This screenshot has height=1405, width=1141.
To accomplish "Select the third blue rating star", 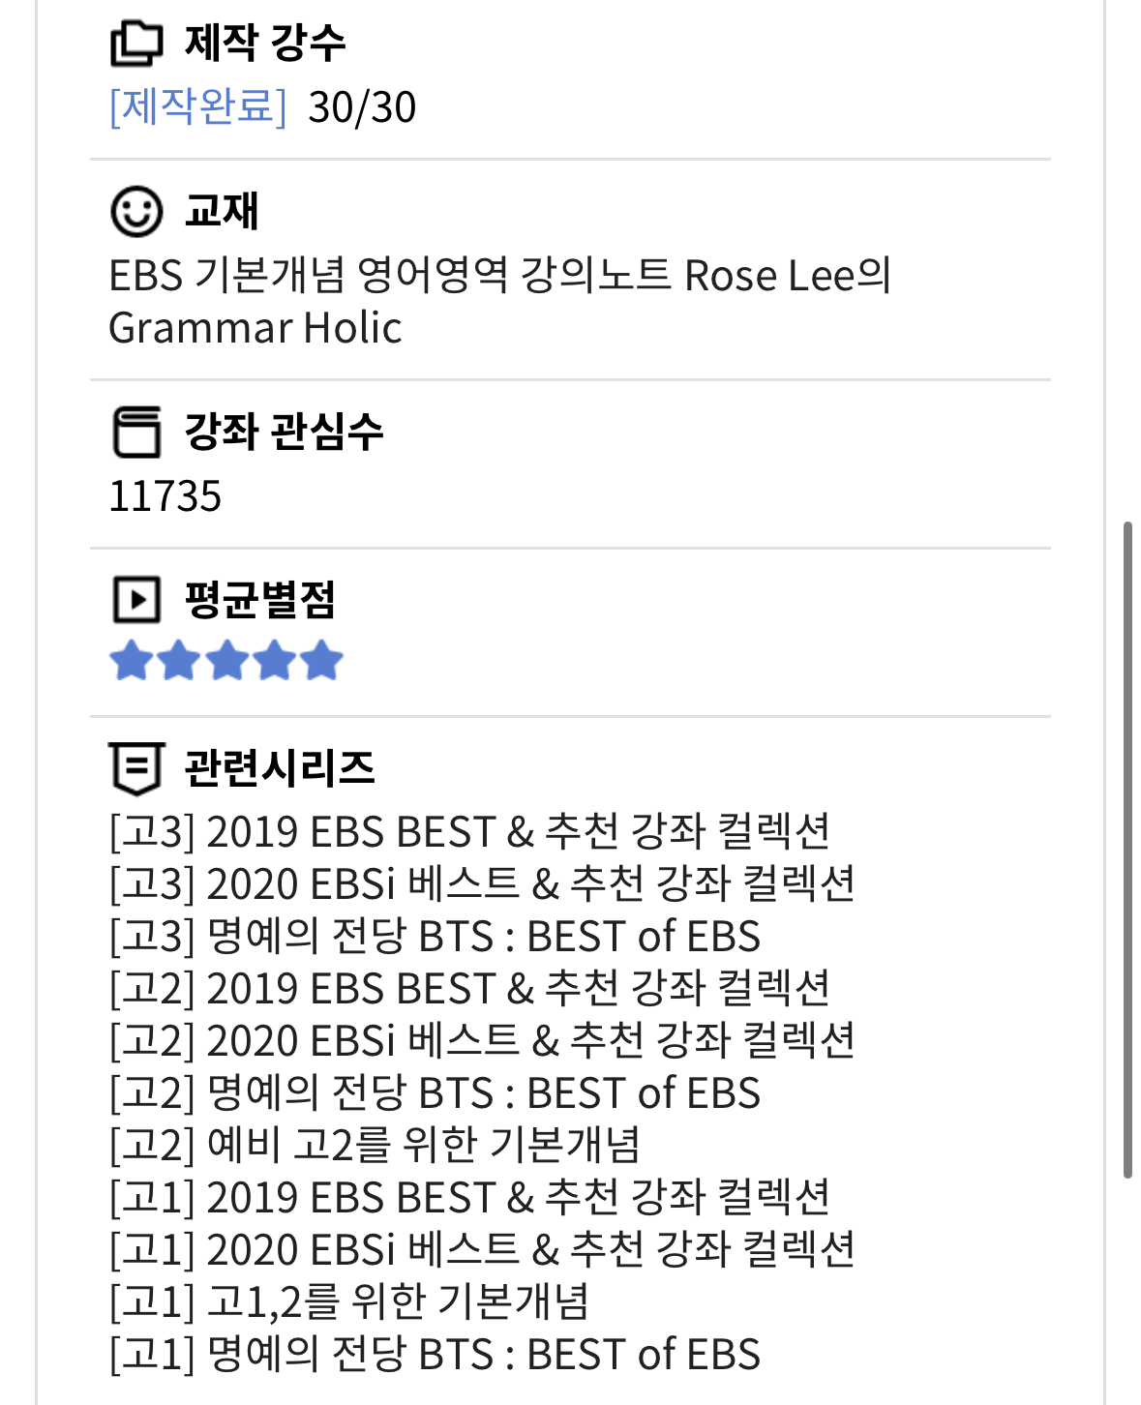I will tap(227, 661).
